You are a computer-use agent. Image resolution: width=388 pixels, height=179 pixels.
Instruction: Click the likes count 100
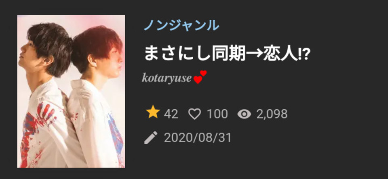[x=217, y=114]
